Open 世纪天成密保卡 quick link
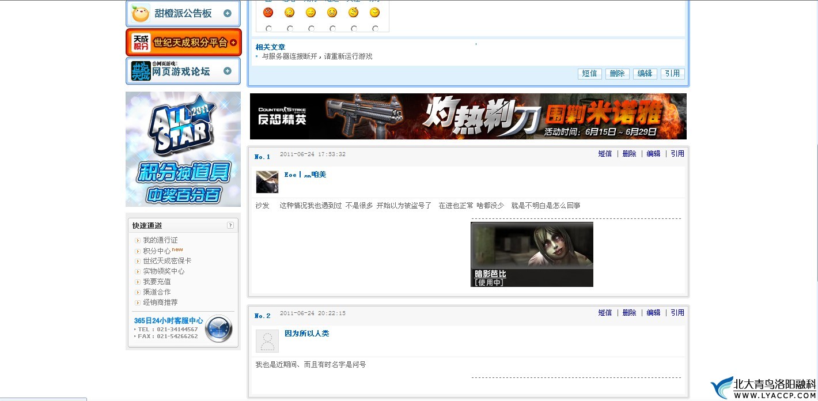Screen dimensions: 818x401 tap(167, 261)
